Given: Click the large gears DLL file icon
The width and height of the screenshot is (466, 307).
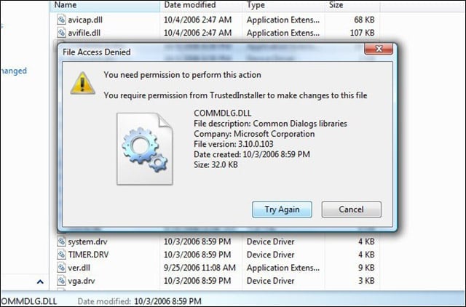Looking at the screenshot, I should tap(145, 148).
